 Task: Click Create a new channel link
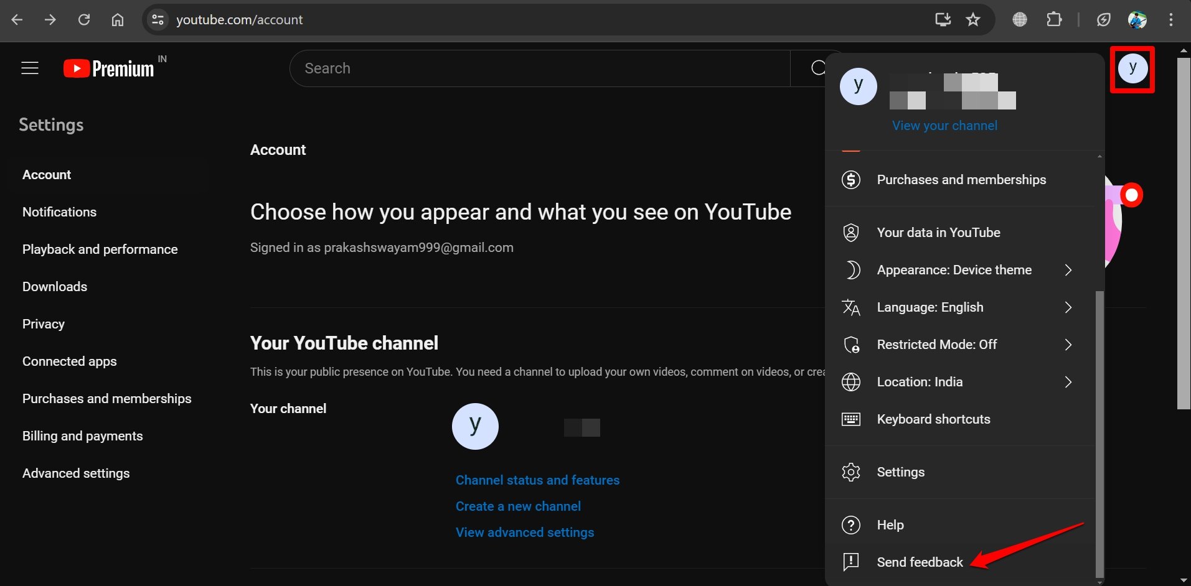tap(518, 506)
